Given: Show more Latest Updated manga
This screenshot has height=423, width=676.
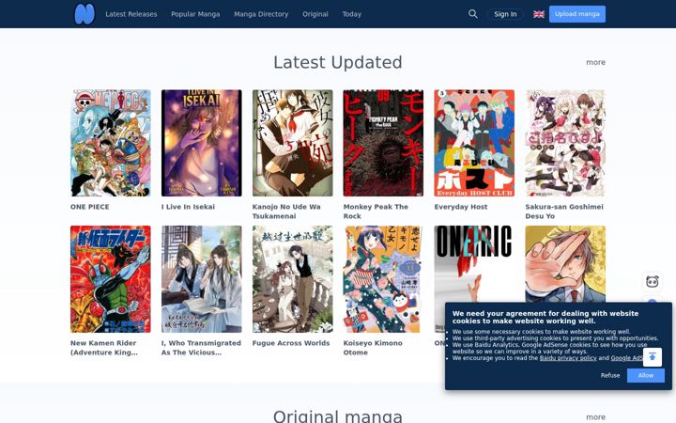Looking at the screenshot, I should click(595, 62).
